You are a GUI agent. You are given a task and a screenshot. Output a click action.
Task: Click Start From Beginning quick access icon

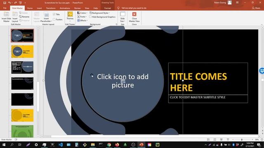20,3
